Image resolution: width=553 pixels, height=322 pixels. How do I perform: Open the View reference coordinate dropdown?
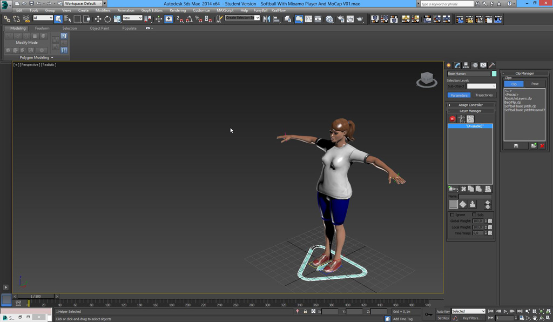point(132,18)
